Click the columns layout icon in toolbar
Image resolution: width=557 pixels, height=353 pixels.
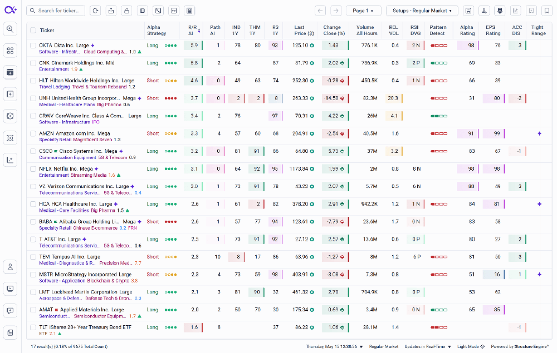[x=143, y=11]
